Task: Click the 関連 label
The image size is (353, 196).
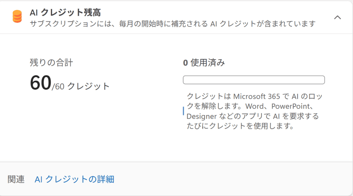Action: tap(16, 179)
